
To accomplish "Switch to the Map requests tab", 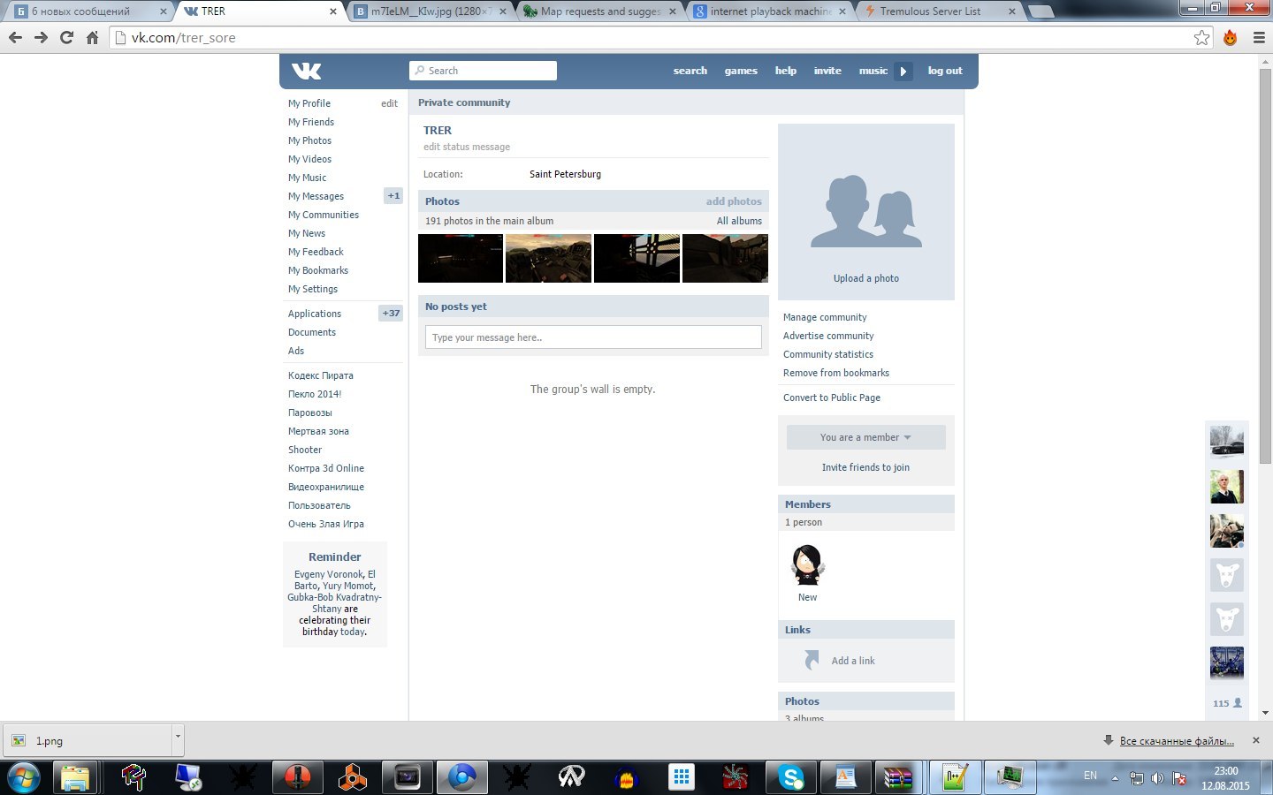I will tap(600, 11).
